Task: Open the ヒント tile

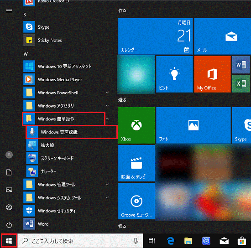Action: tap(174, 74)
